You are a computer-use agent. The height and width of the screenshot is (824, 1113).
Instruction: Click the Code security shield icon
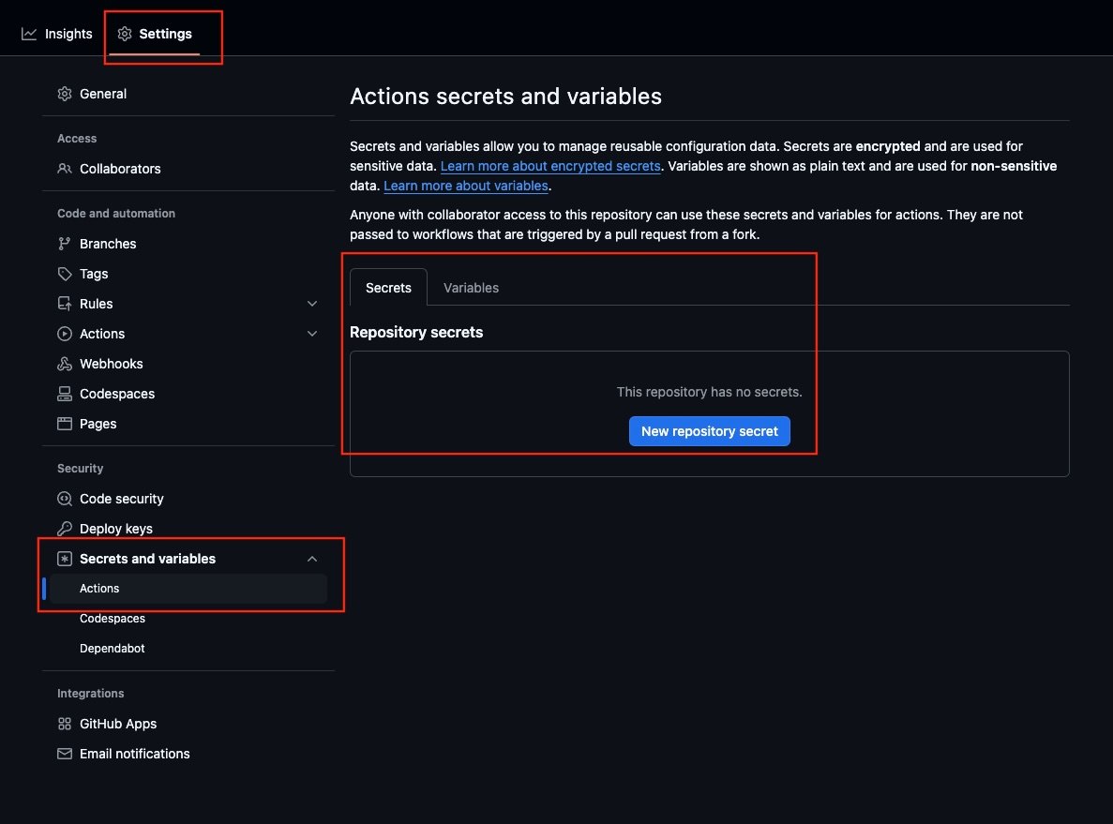click(65, 499)
